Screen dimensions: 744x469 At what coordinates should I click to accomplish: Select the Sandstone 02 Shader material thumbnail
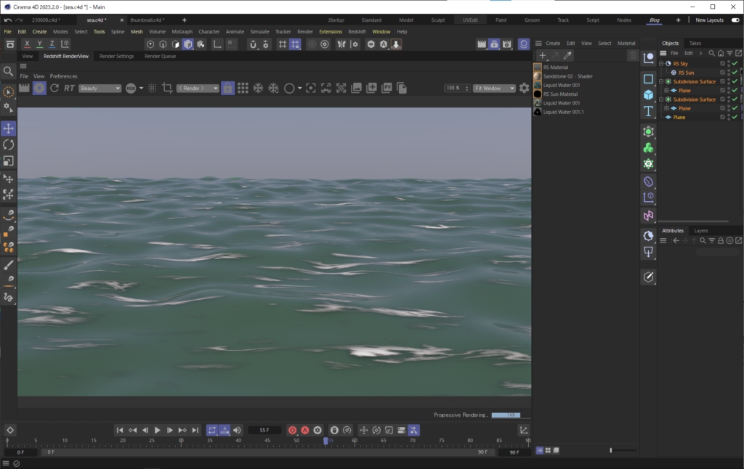pyautogui.click(x=538, y=76)
